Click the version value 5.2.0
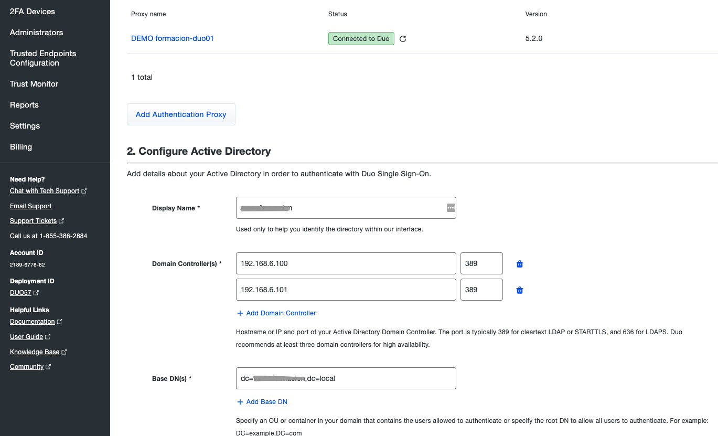The image size is (718, 436). point(534,38)
